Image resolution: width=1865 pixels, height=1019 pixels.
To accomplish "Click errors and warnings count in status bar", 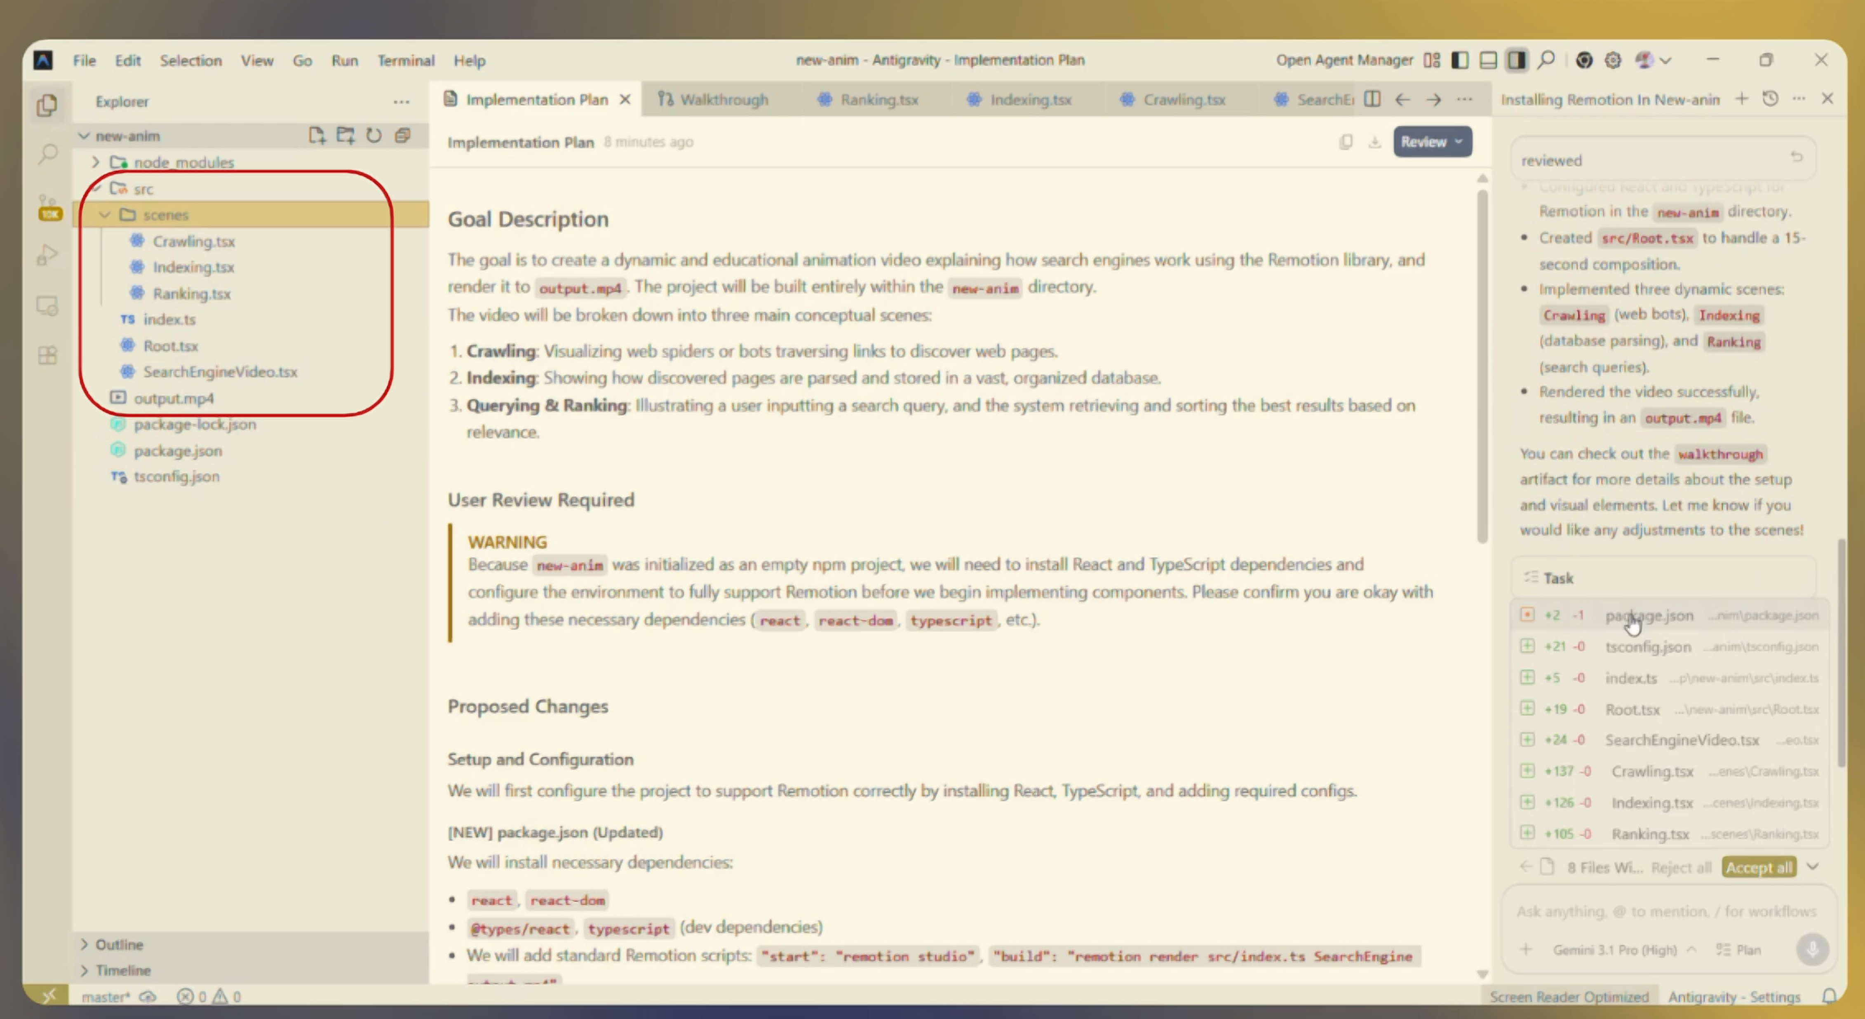I will coord(209,997).
